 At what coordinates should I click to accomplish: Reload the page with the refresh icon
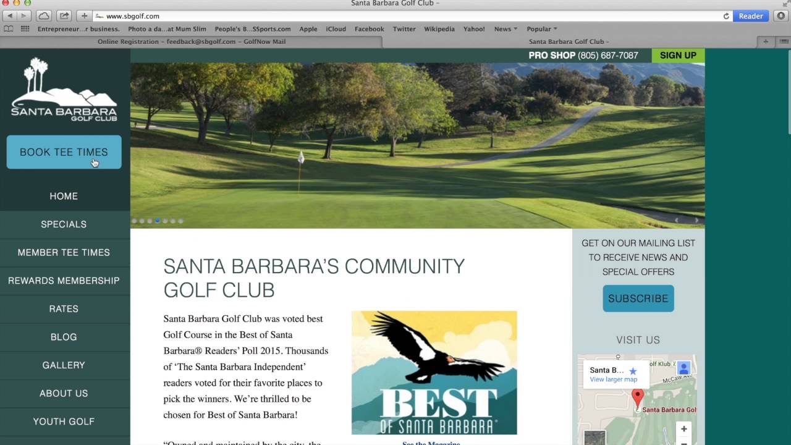726,16
